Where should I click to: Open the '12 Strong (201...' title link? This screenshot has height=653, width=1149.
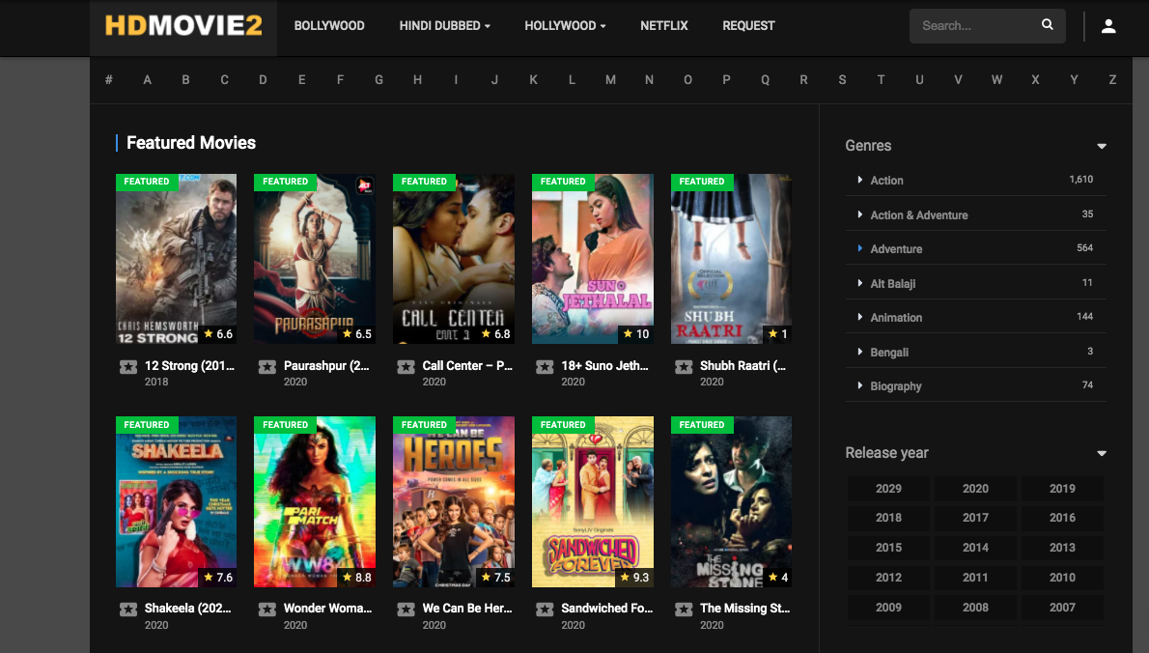(189, 366)
